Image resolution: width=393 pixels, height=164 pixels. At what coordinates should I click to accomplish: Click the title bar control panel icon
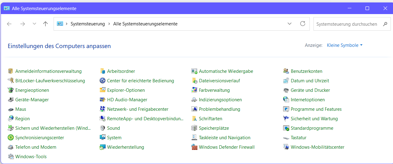(x=6, y=8)
